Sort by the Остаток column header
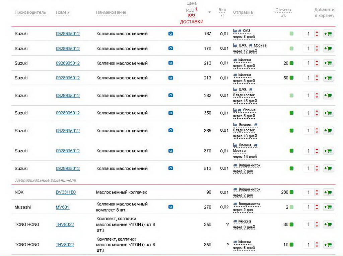This screenshot has width=343, height=256. 283,10
